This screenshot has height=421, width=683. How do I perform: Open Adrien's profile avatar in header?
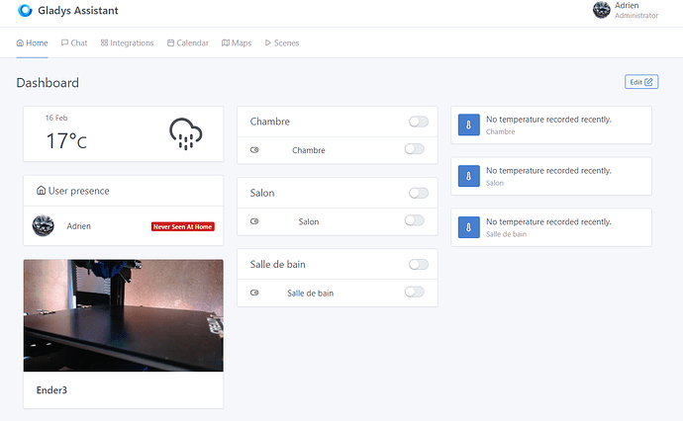coord(601,10)
